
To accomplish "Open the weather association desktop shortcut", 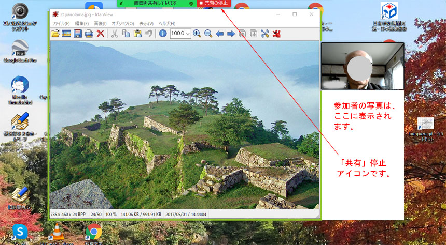I will [389, 17].
